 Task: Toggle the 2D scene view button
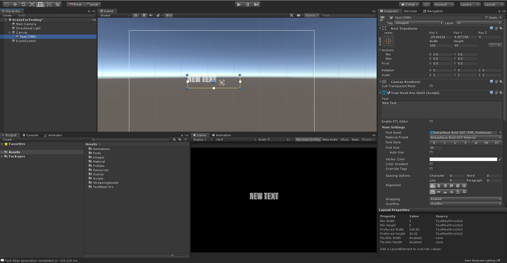tap(136, 15)
